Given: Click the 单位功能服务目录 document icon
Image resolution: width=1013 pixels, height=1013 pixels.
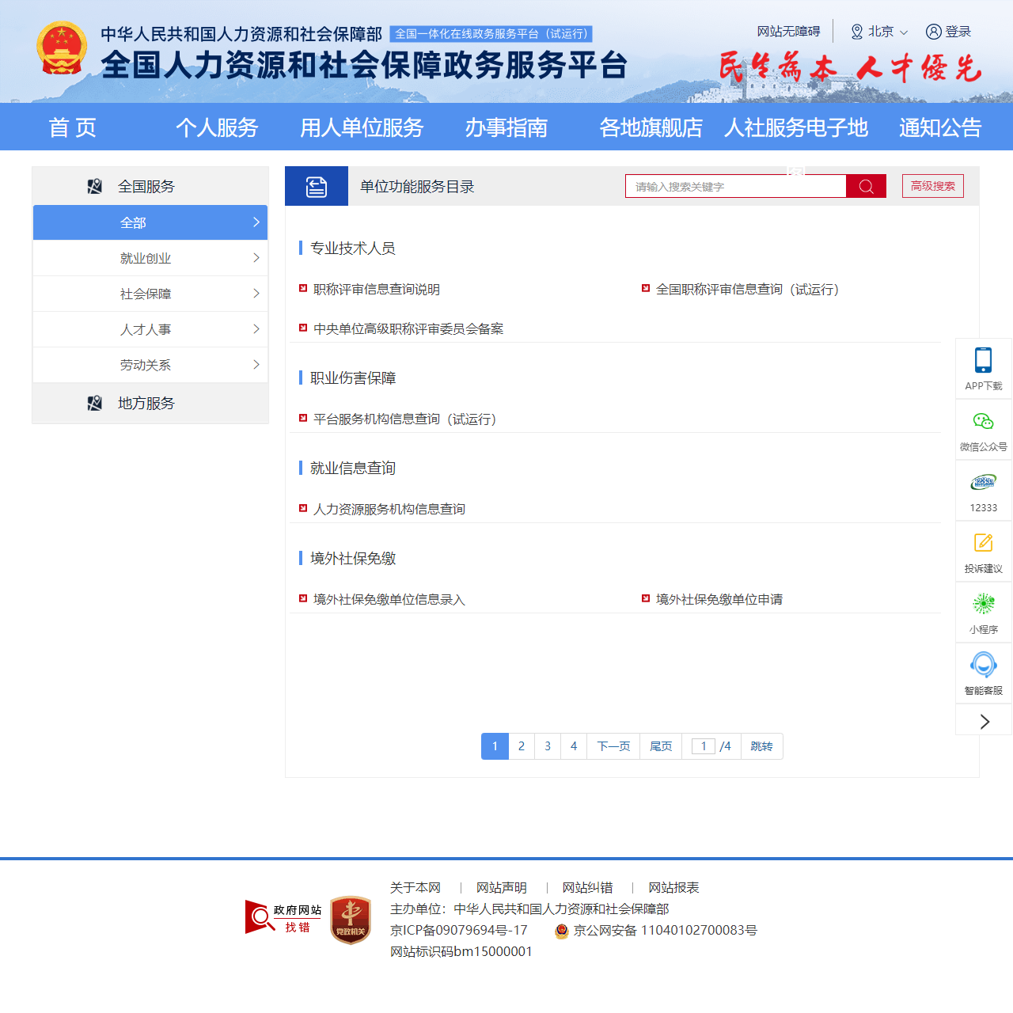Looking at the screenshot, I should click(x=316, y=185).
